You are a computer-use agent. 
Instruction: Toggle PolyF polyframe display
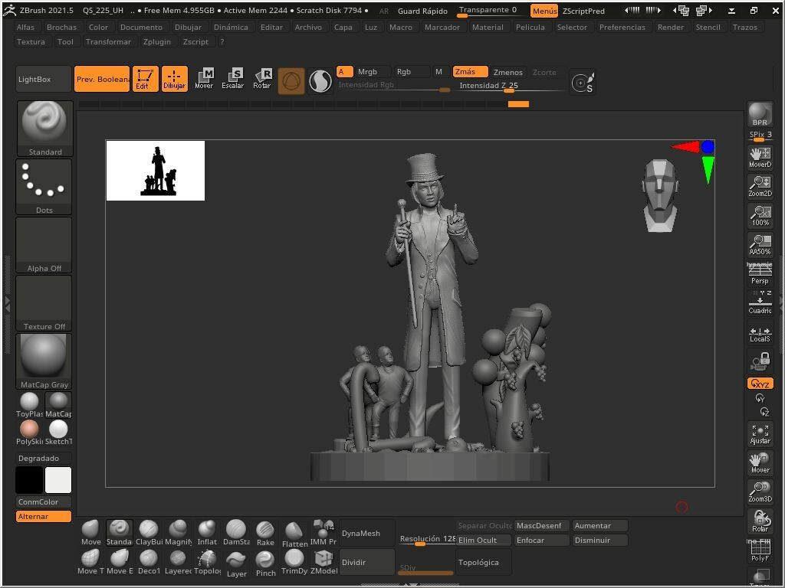point(760,550)
